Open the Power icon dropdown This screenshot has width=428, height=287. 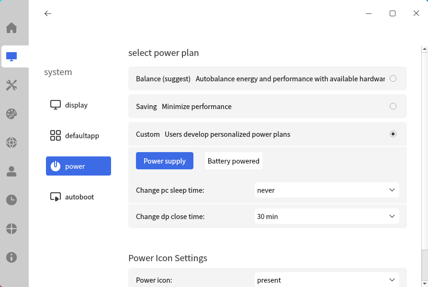(x=327, y=279)
